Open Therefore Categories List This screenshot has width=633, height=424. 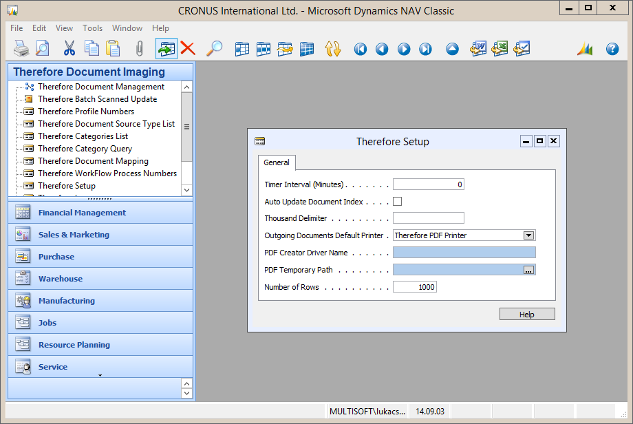click(x=83, y=136)
